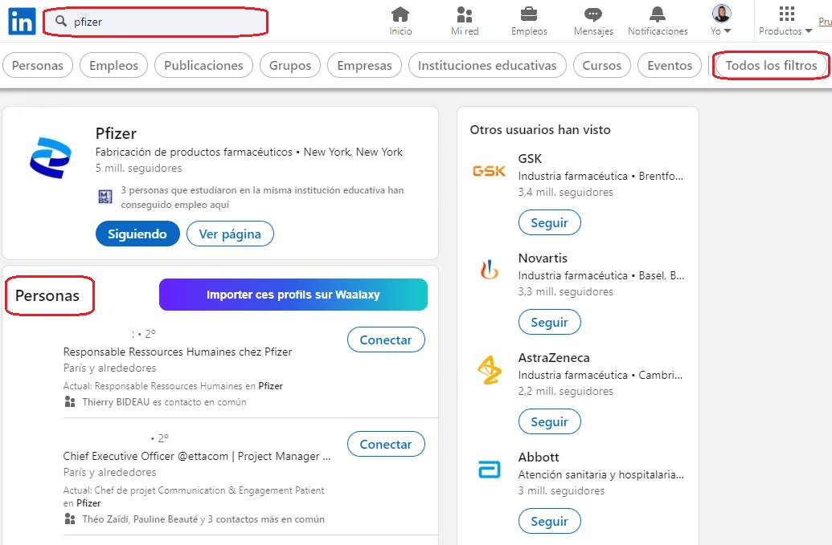832x545 pixels.
Task: Follow AstraZeneca with Seguir
Action: pyautogui.click(x=549, y=421)
